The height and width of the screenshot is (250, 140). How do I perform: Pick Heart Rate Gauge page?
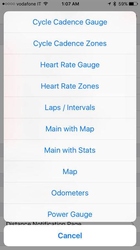tap(70, 65)
